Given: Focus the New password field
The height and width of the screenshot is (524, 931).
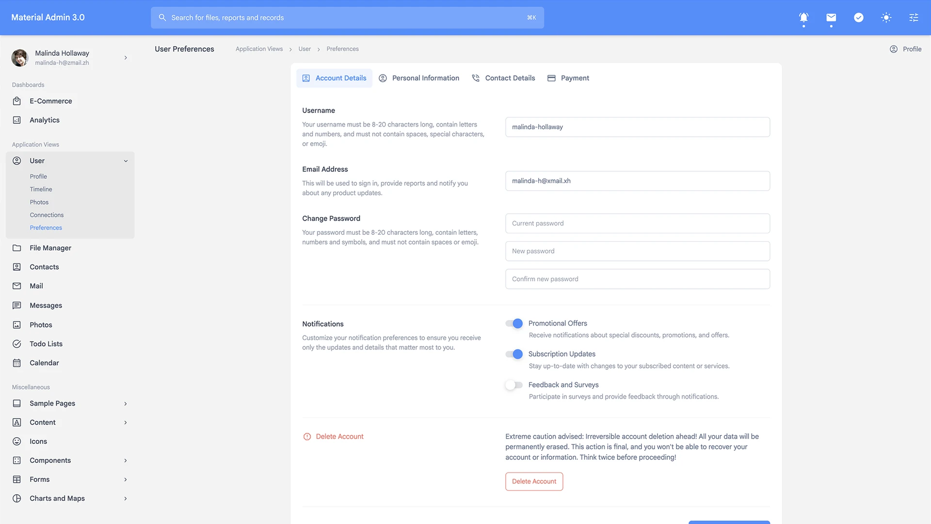Looking at the screenshot, I should (637, 251).
